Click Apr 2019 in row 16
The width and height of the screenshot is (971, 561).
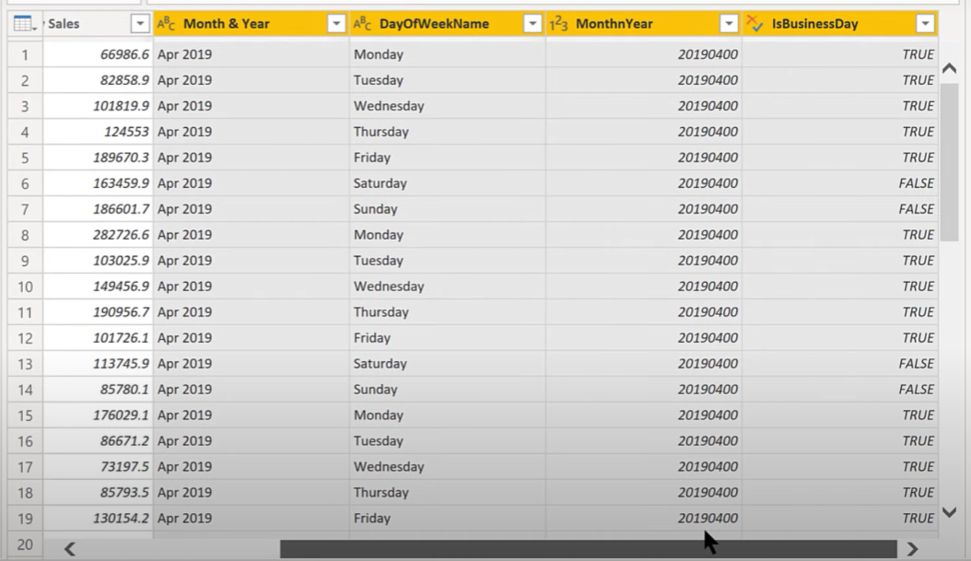(184, 441)
